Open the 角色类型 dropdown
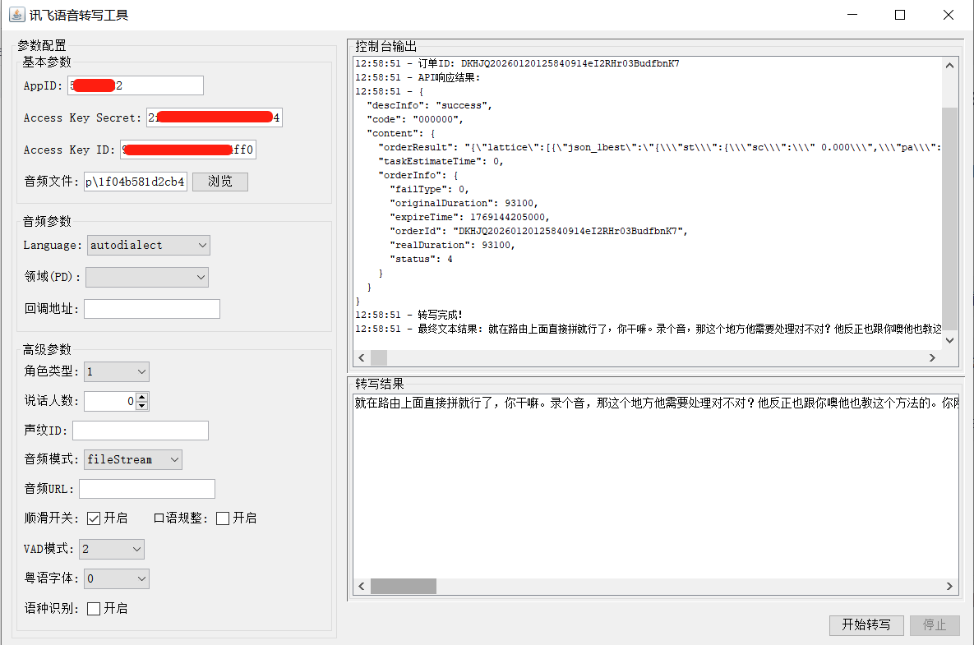The image size is (974, 645). click(117, 372)
